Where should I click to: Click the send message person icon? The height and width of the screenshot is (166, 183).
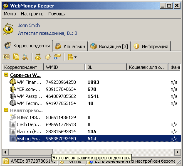point(57,57)
